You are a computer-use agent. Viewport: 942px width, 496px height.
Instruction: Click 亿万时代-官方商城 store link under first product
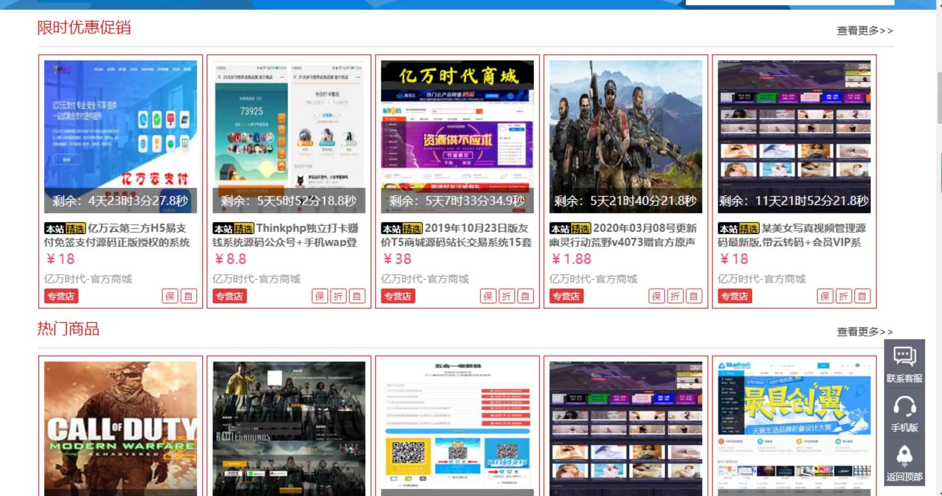pyautogui.click(x=88, y=279)
